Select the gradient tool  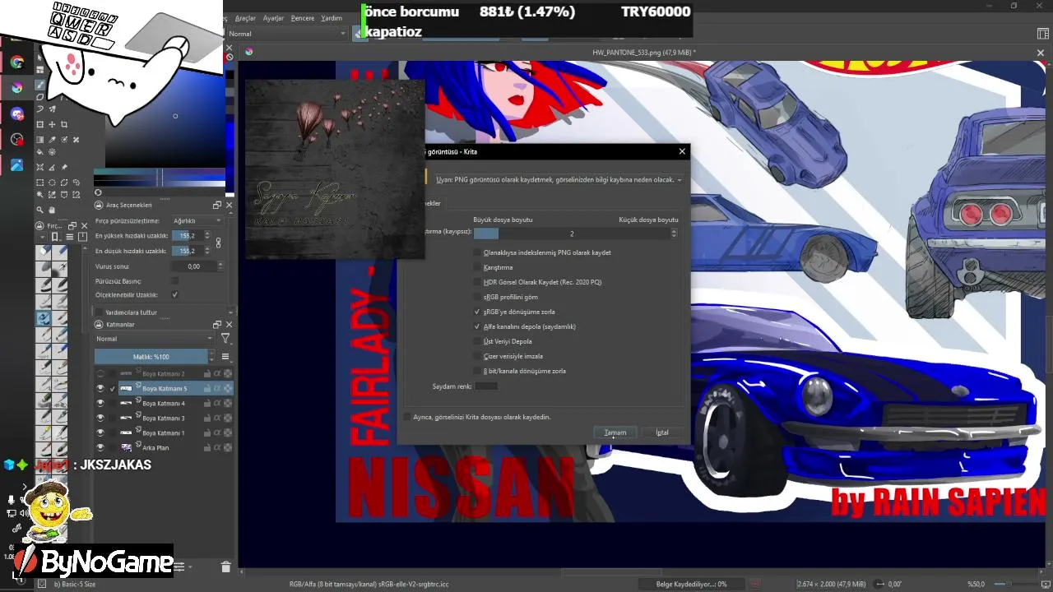pos(39,139)
